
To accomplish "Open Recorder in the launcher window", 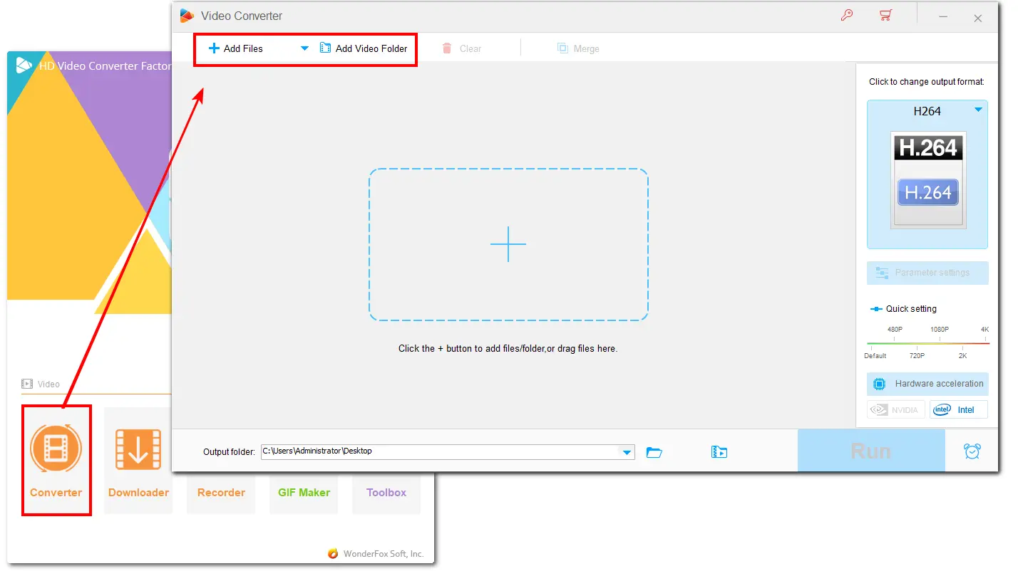I will 221,492.
